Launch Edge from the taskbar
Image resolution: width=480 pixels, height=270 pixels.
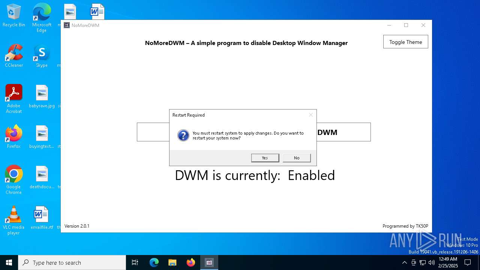coord(154,262)
